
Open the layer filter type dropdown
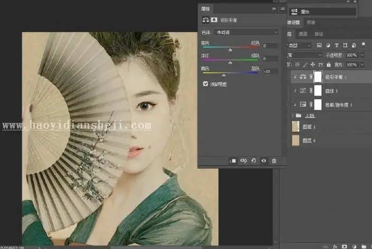tap(299, 45)
